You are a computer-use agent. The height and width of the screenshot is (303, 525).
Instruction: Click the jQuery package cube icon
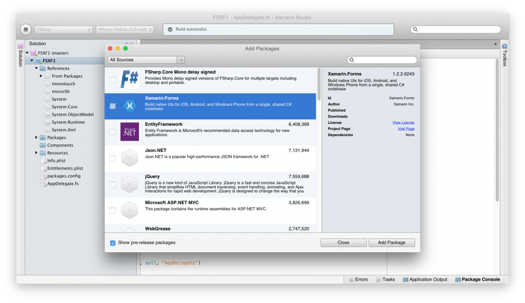point(130,184)
